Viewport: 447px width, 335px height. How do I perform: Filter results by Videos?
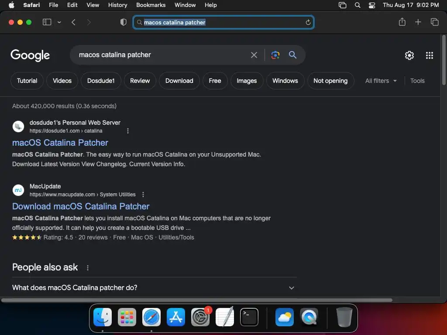[x=62, y=81]
